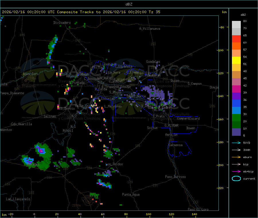Pick the light gray 70-80 dBZ swatch
Image resolution: width=258 pixels, height=218 pixels.
[236, 25]
